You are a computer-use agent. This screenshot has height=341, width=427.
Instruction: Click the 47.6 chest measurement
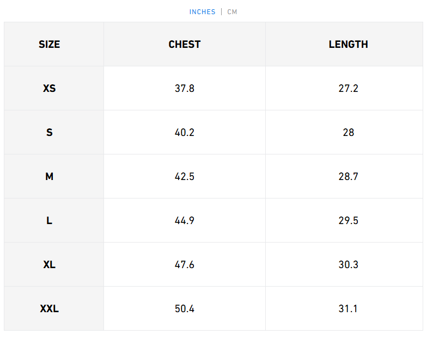tap(185, 265)
